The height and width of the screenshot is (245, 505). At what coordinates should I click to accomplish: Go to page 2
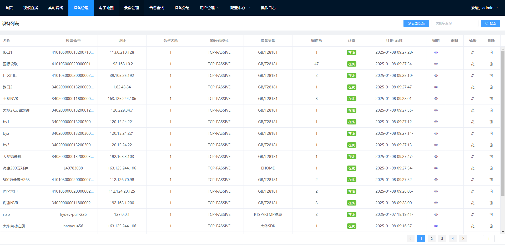pyautogui.click(x=432, y=239)
